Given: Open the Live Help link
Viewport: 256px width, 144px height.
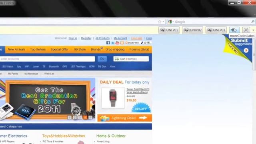Looking at the screenshot, I should pos(136,38).
